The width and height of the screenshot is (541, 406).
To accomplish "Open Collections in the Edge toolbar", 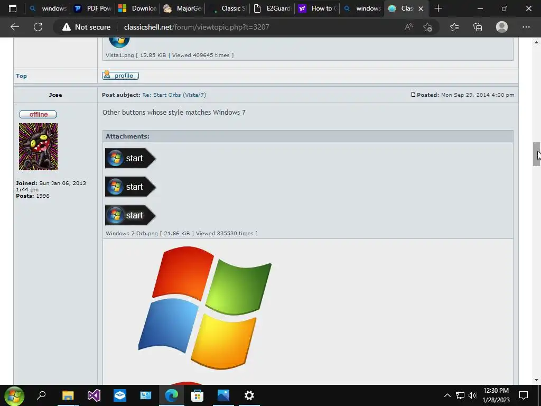I will [478, 27].
